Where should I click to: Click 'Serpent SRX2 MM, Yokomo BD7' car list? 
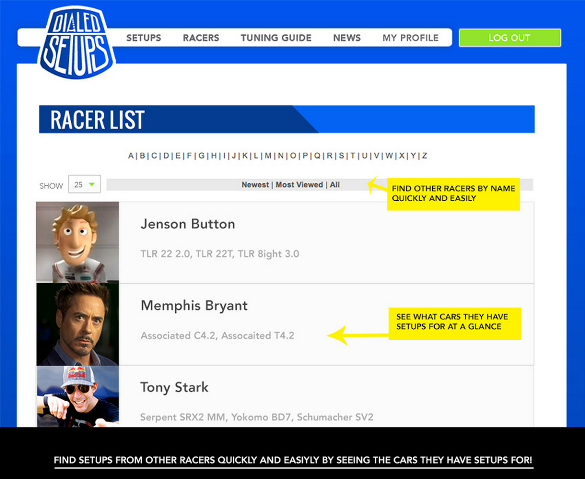[257, 417]
